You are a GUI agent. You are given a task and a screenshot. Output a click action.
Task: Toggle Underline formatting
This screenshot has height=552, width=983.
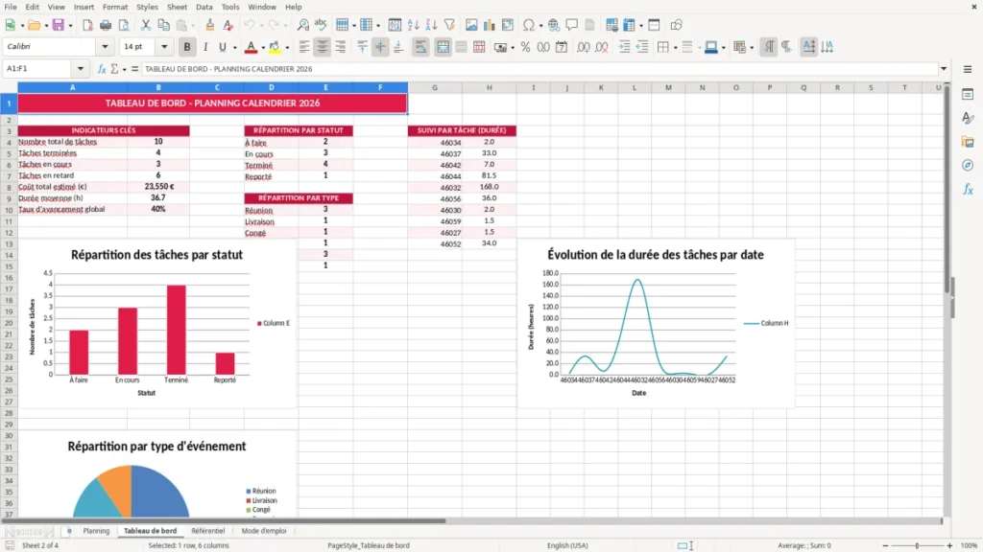(x=222, y=47)
